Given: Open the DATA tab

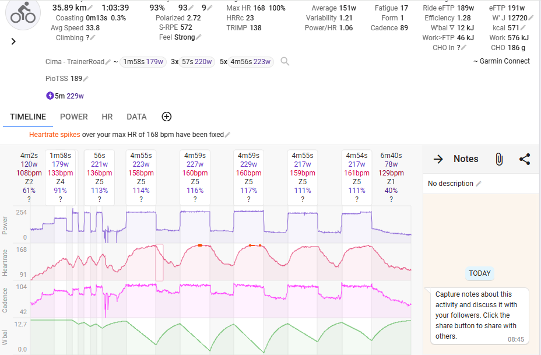Looking at the screenshot, I should coord(136,117).
